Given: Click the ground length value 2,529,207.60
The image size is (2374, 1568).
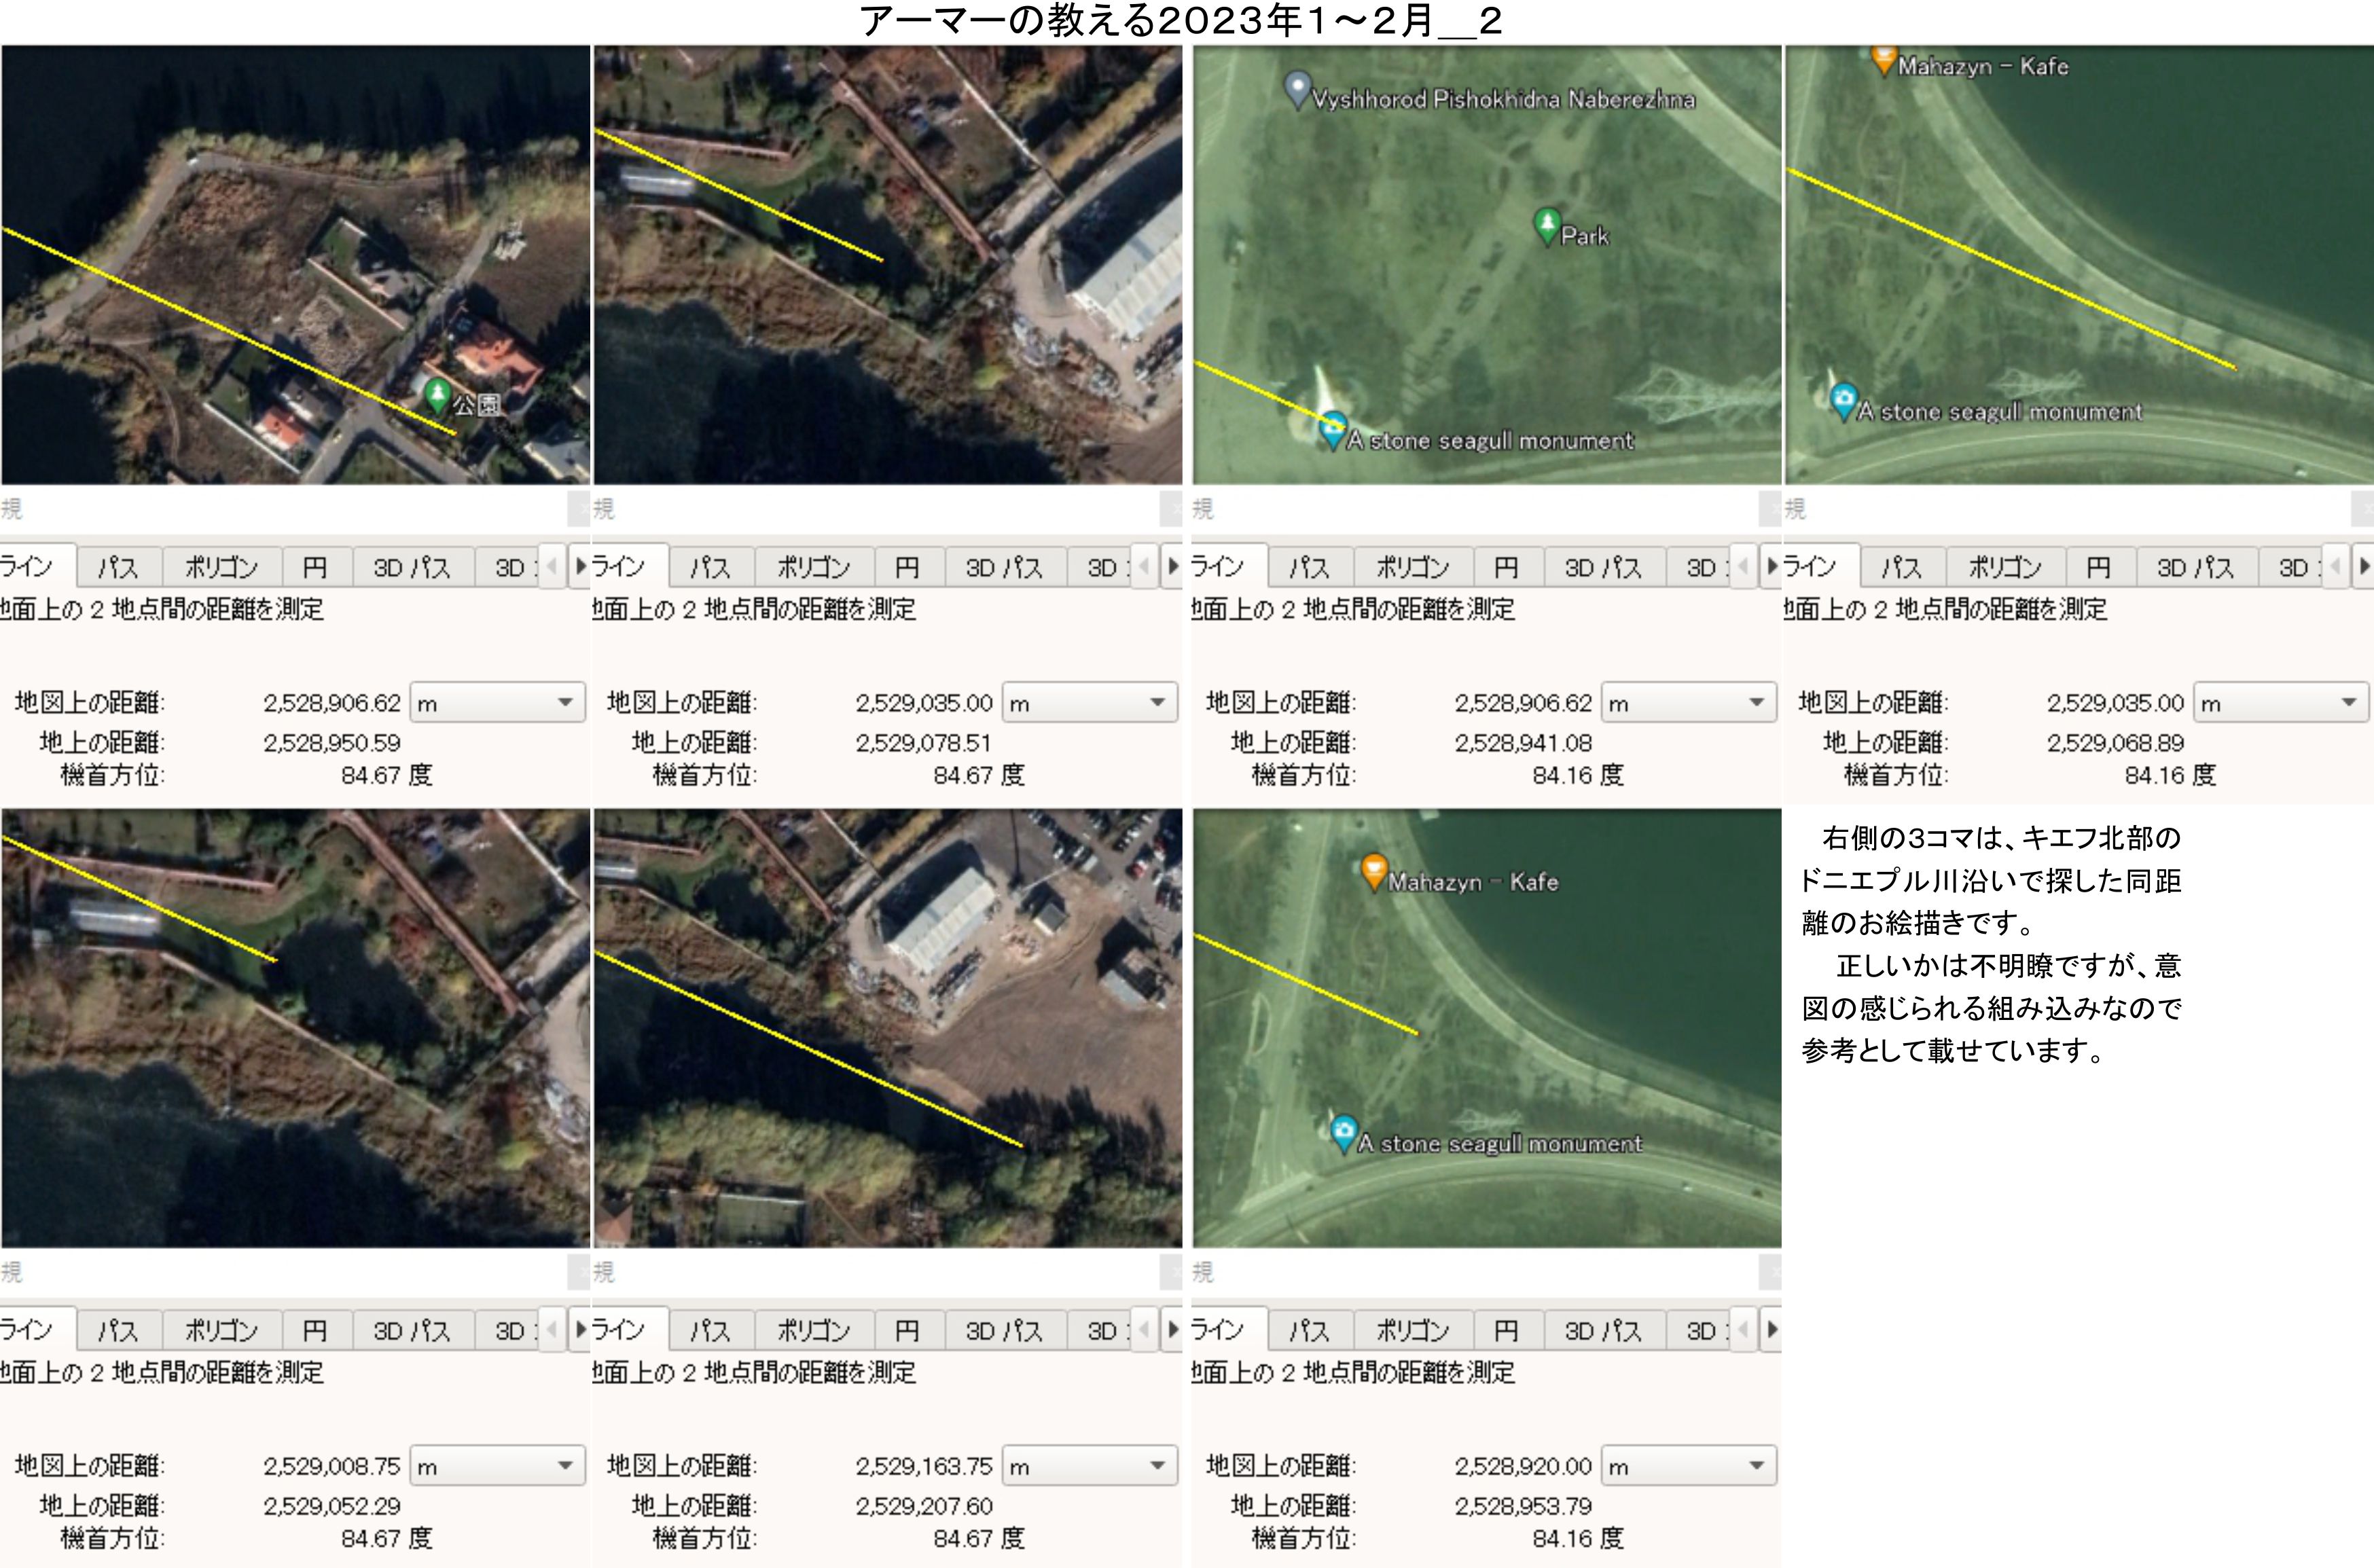Looking at the screenshot, I should click(924, 1506).
